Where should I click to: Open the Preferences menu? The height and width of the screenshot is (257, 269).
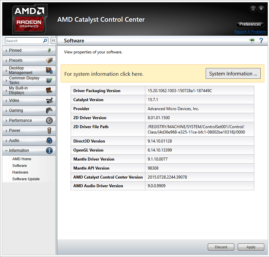pos(250,24)
